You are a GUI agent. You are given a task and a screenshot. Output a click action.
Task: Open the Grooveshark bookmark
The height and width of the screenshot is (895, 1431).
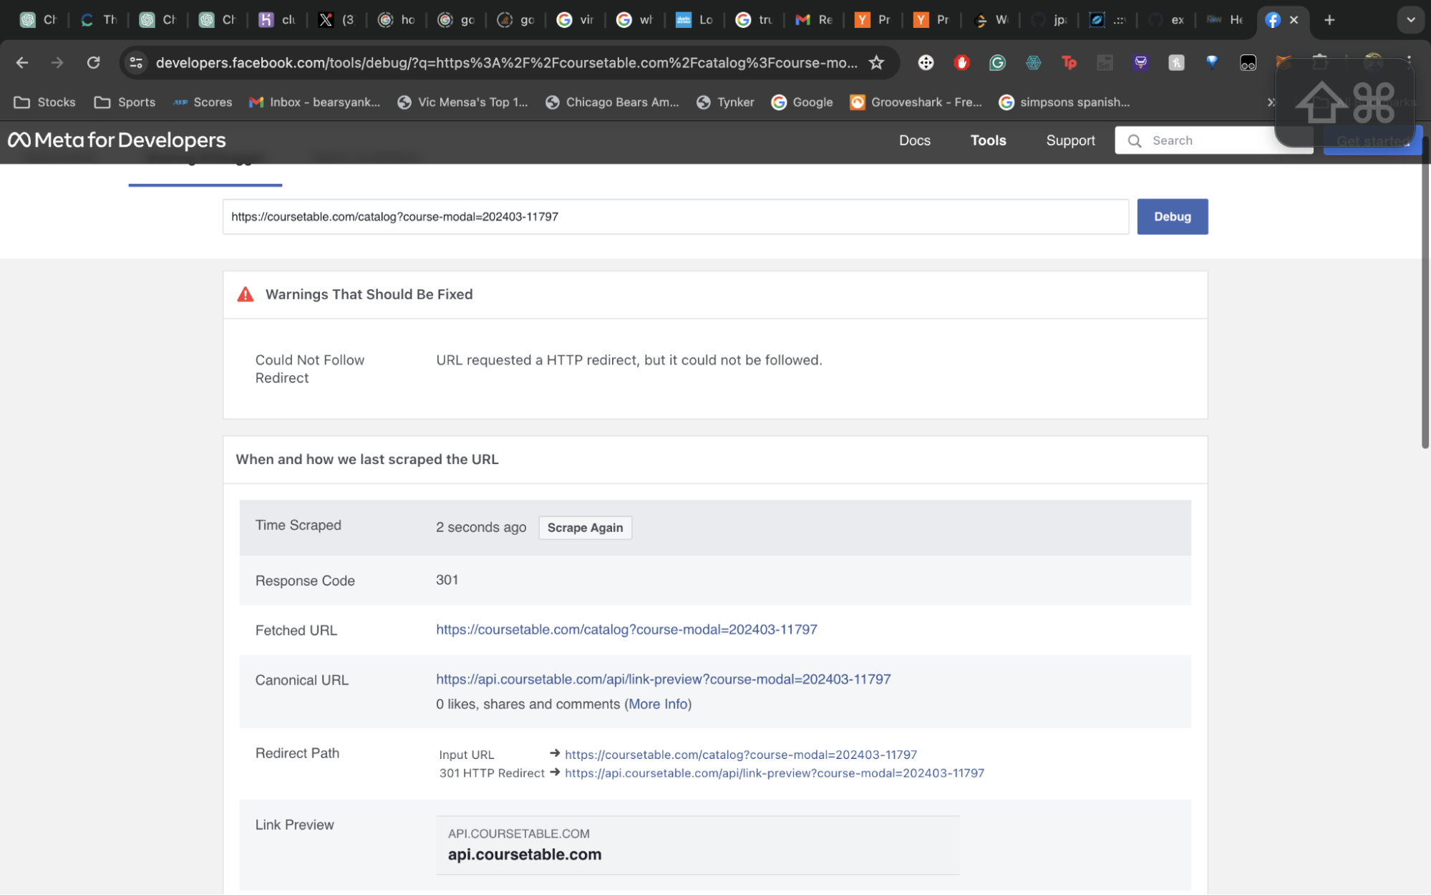pyautogui.click(x=916, y=102)
